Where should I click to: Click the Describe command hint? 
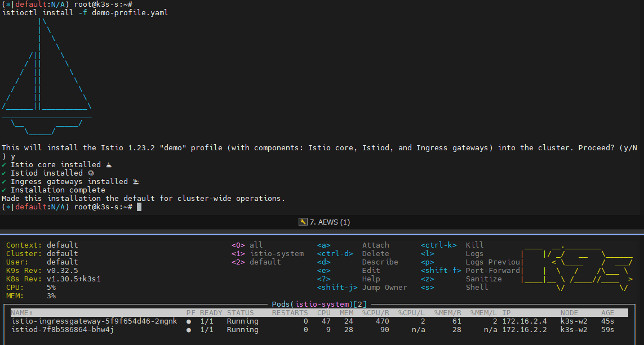pyautogui.click(x=380, y=262)
